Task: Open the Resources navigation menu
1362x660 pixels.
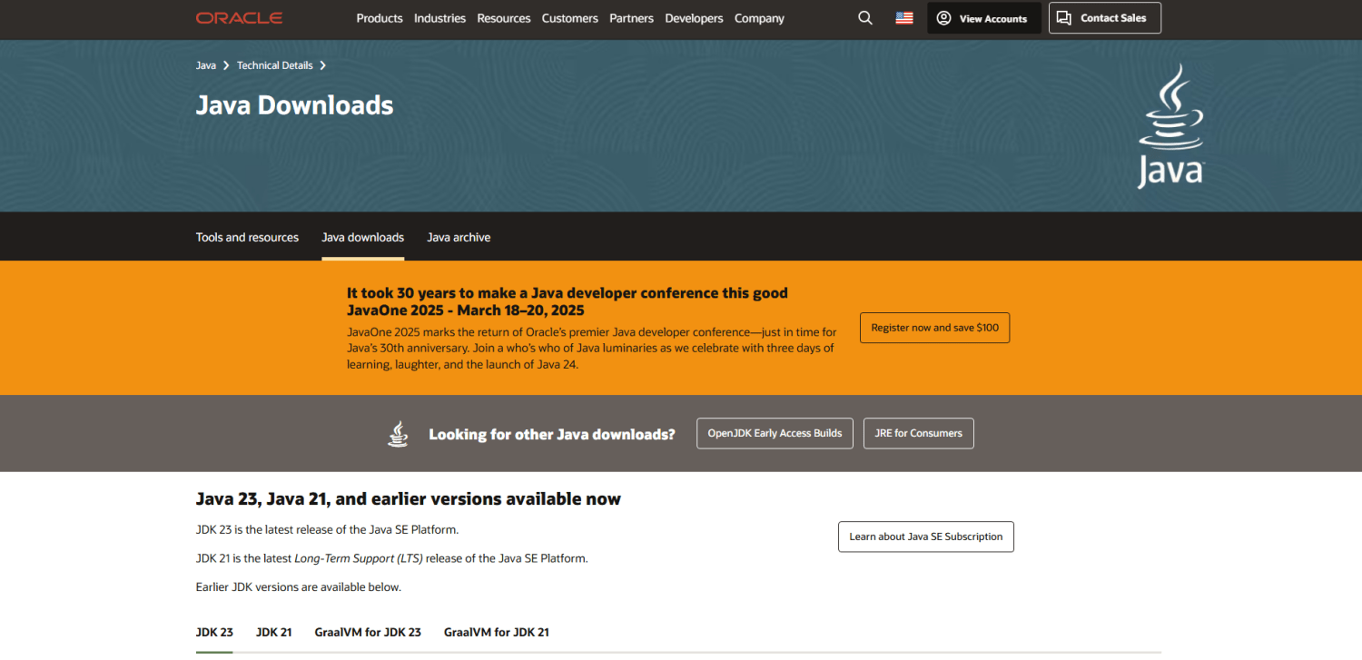Action: (504, 18)
